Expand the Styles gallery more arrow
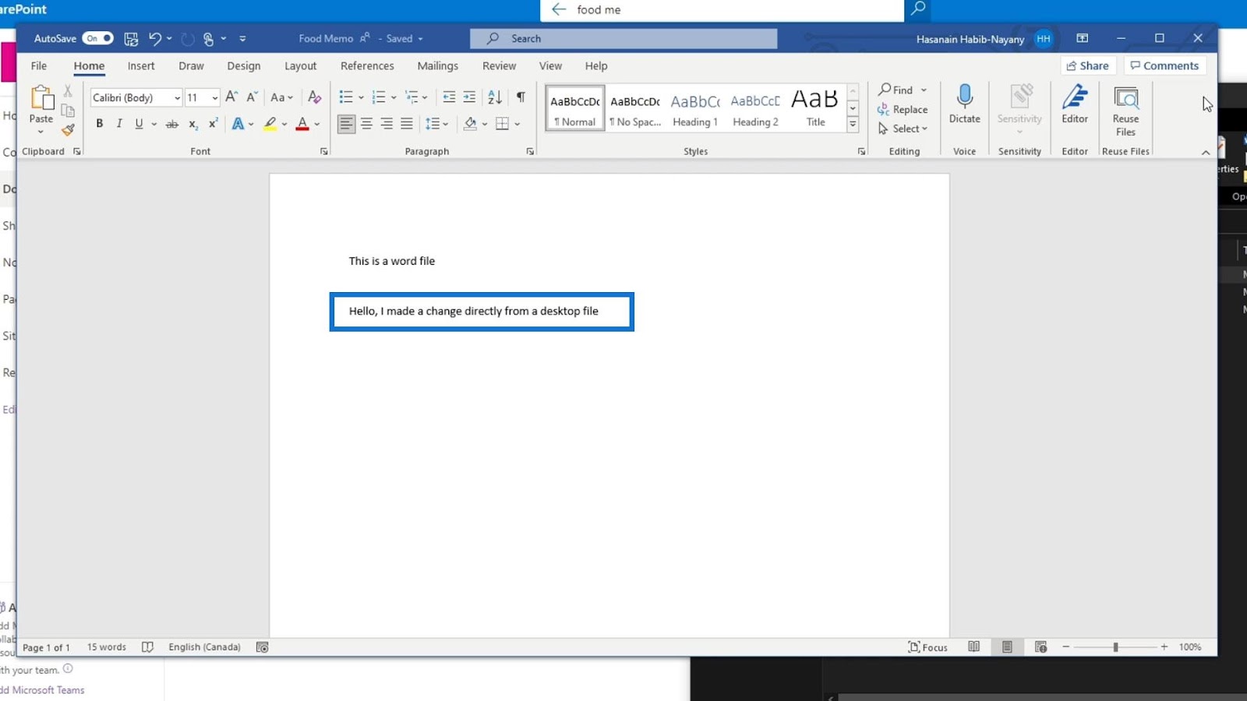This screenshot has width=1247, height=701. click(853, 125)
